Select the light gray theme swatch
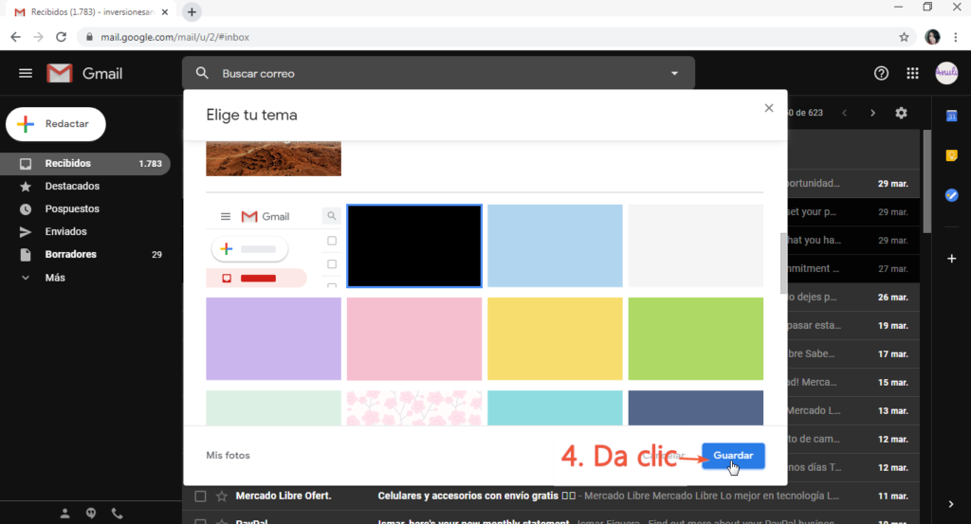The width and height of the screenshot is (971, 524). pos(695,245)
